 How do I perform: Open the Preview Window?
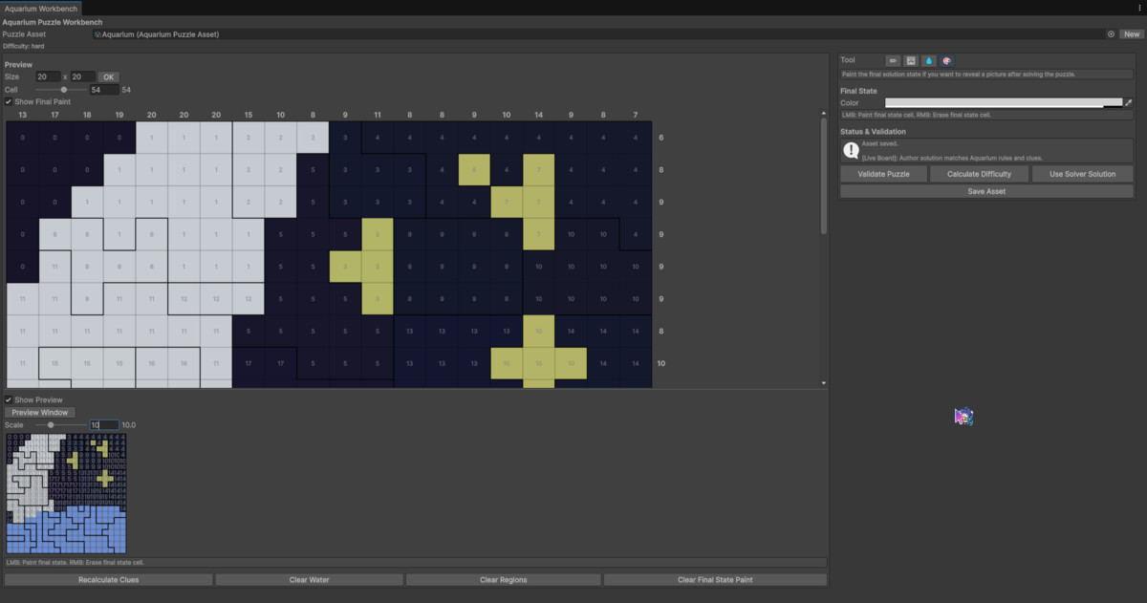39,412
